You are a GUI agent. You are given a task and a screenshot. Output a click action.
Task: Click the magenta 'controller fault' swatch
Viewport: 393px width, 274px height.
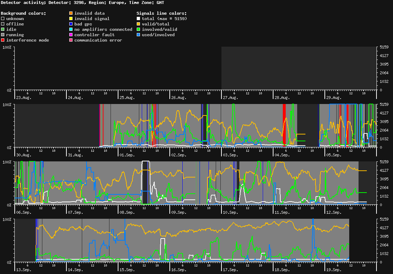tap(71, 35)
